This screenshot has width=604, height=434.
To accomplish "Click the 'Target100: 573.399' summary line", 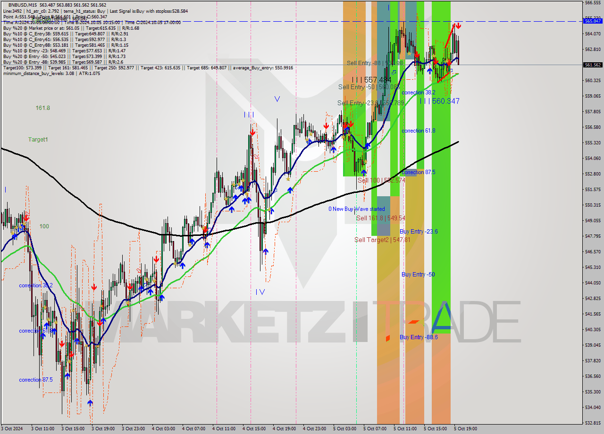I will click(148, 68).
